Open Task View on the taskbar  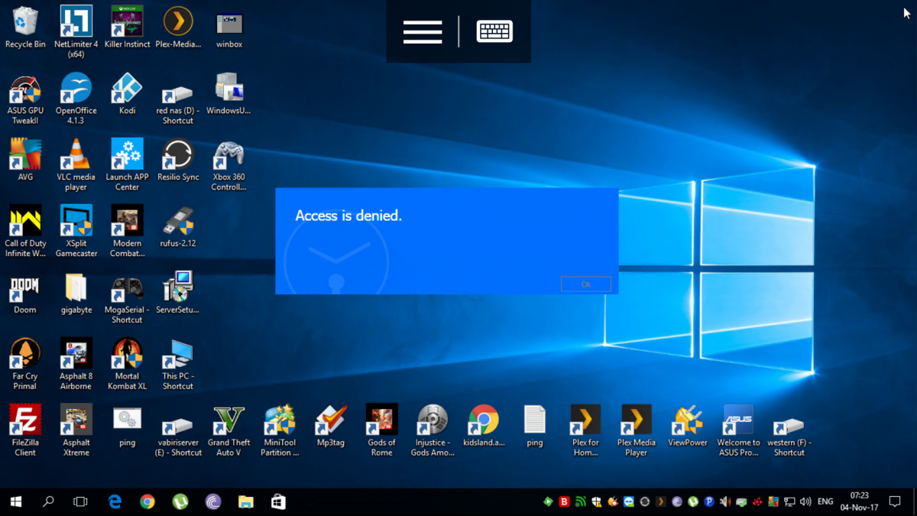(80, 502)
